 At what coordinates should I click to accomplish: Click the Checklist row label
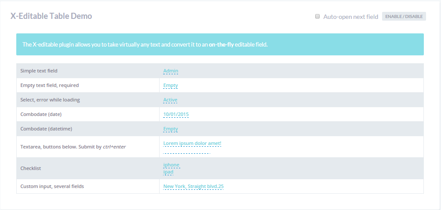coord(31,168)
